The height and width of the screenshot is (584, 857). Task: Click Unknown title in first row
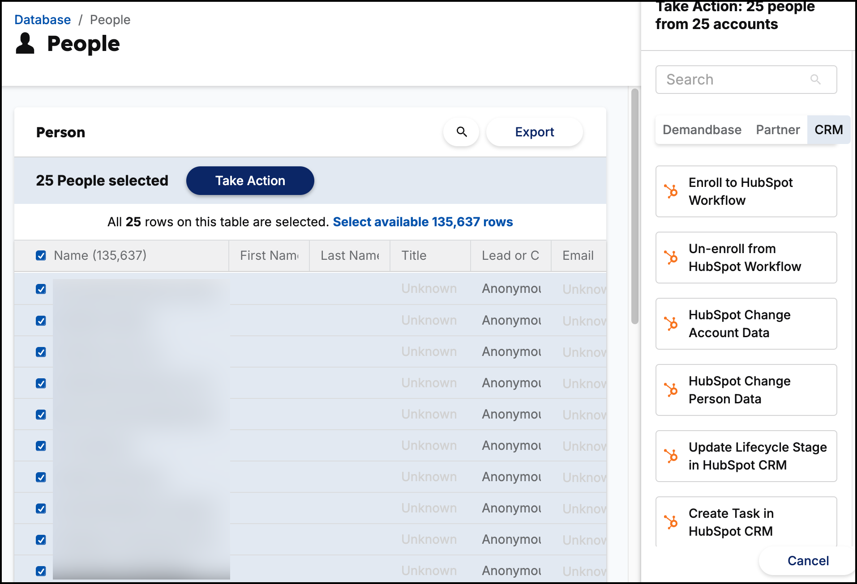429,288
